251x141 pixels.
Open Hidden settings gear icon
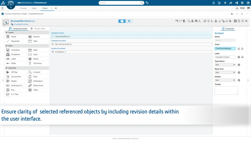pos(239,80)
